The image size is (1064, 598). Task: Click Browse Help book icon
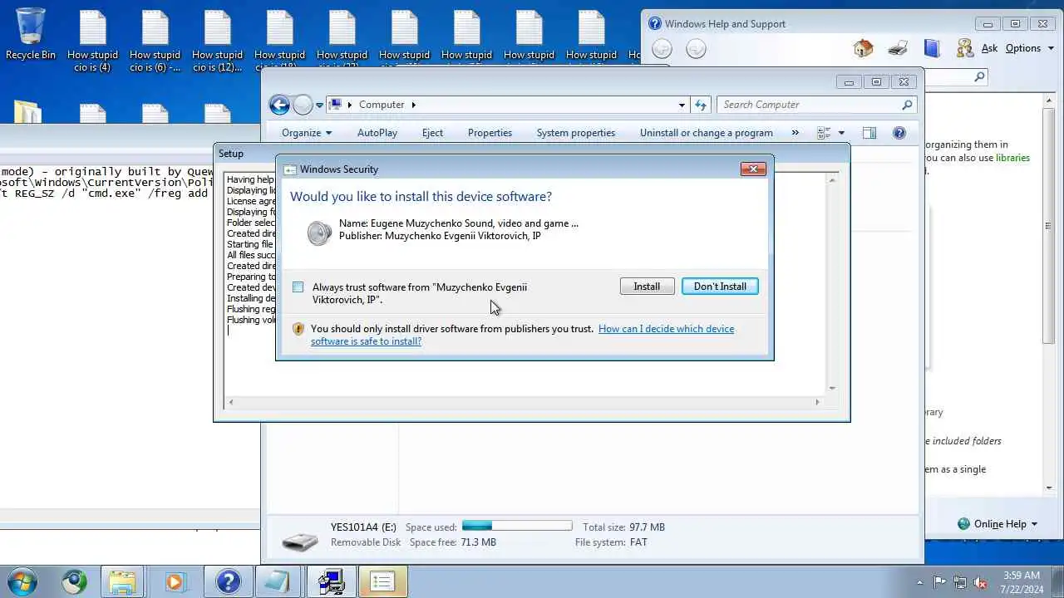point(932,48)
